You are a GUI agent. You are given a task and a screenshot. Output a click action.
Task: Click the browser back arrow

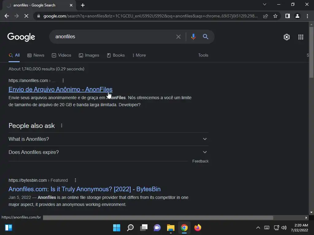coord(7,16)
